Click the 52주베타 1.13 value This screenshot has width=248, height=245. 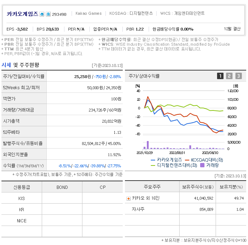117,132
